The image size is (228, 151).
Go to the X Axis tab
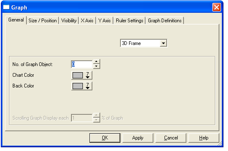pos(87,21)
